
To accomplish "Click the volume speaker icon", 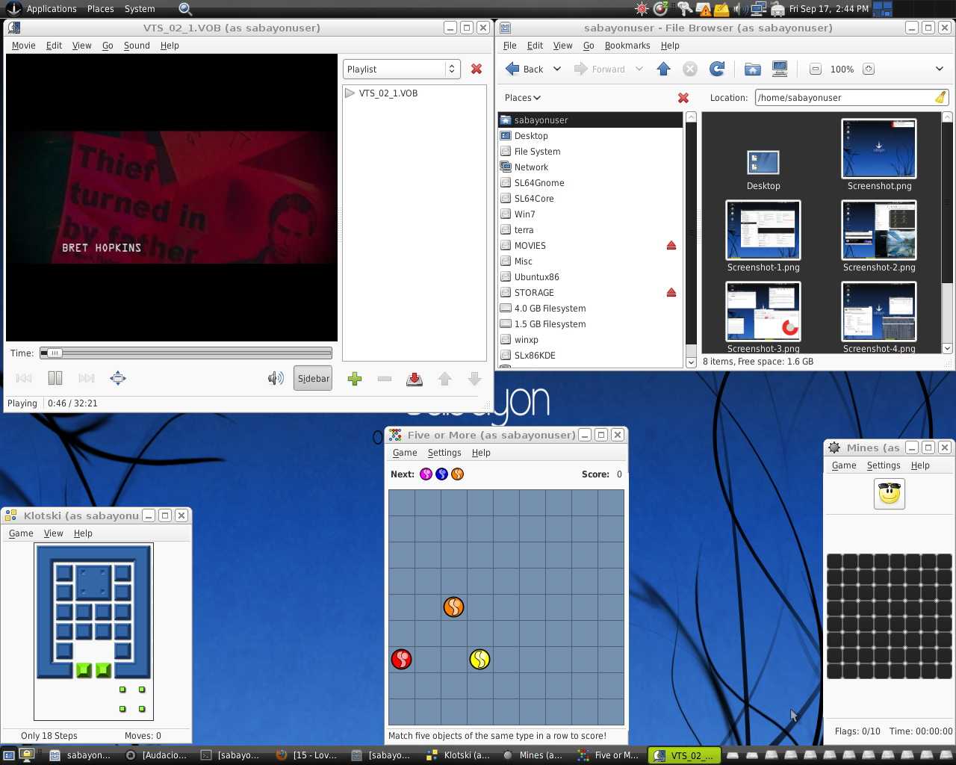I will click(x=276, y=378).
